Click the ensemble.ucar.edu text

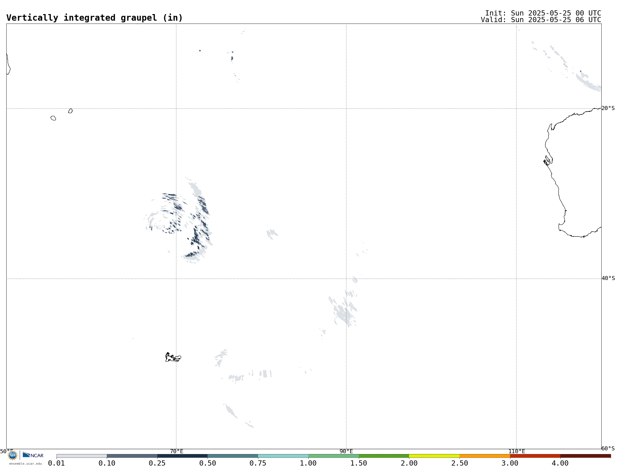25,464
